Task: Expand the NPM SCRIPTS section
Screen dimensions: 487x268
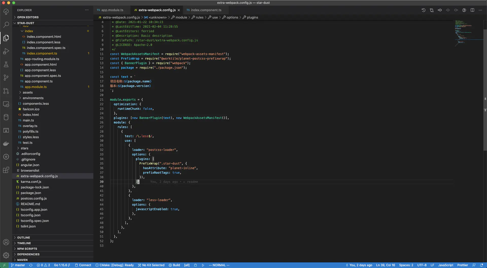Action: point(27,249)
